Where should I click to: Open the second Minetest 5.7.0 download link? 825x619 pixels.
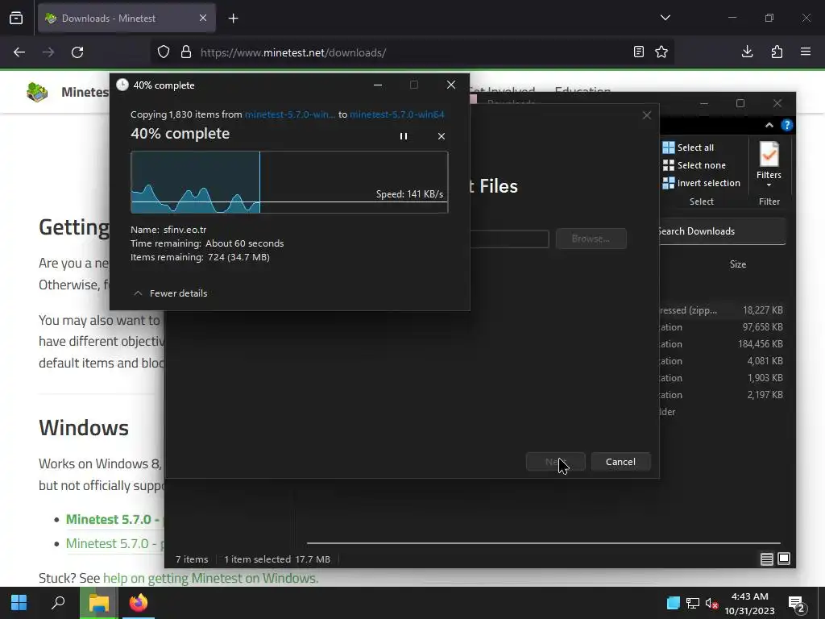point(114,543)
